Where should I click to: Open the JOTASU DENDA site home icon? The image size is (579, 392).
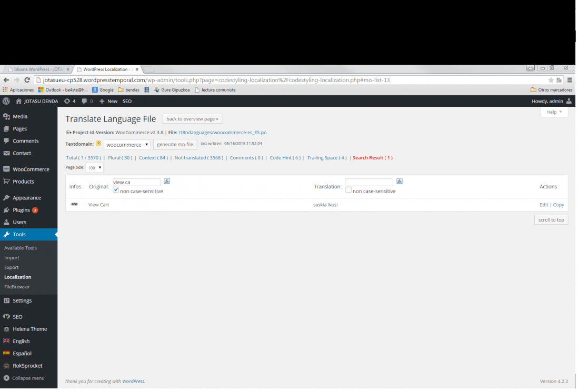pyautogui.click(x=18, y=102)
